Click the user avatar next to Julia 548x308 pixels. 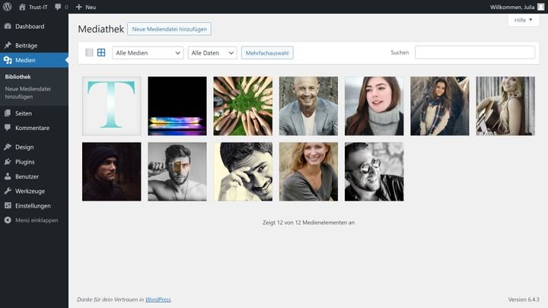click(540, 7)
